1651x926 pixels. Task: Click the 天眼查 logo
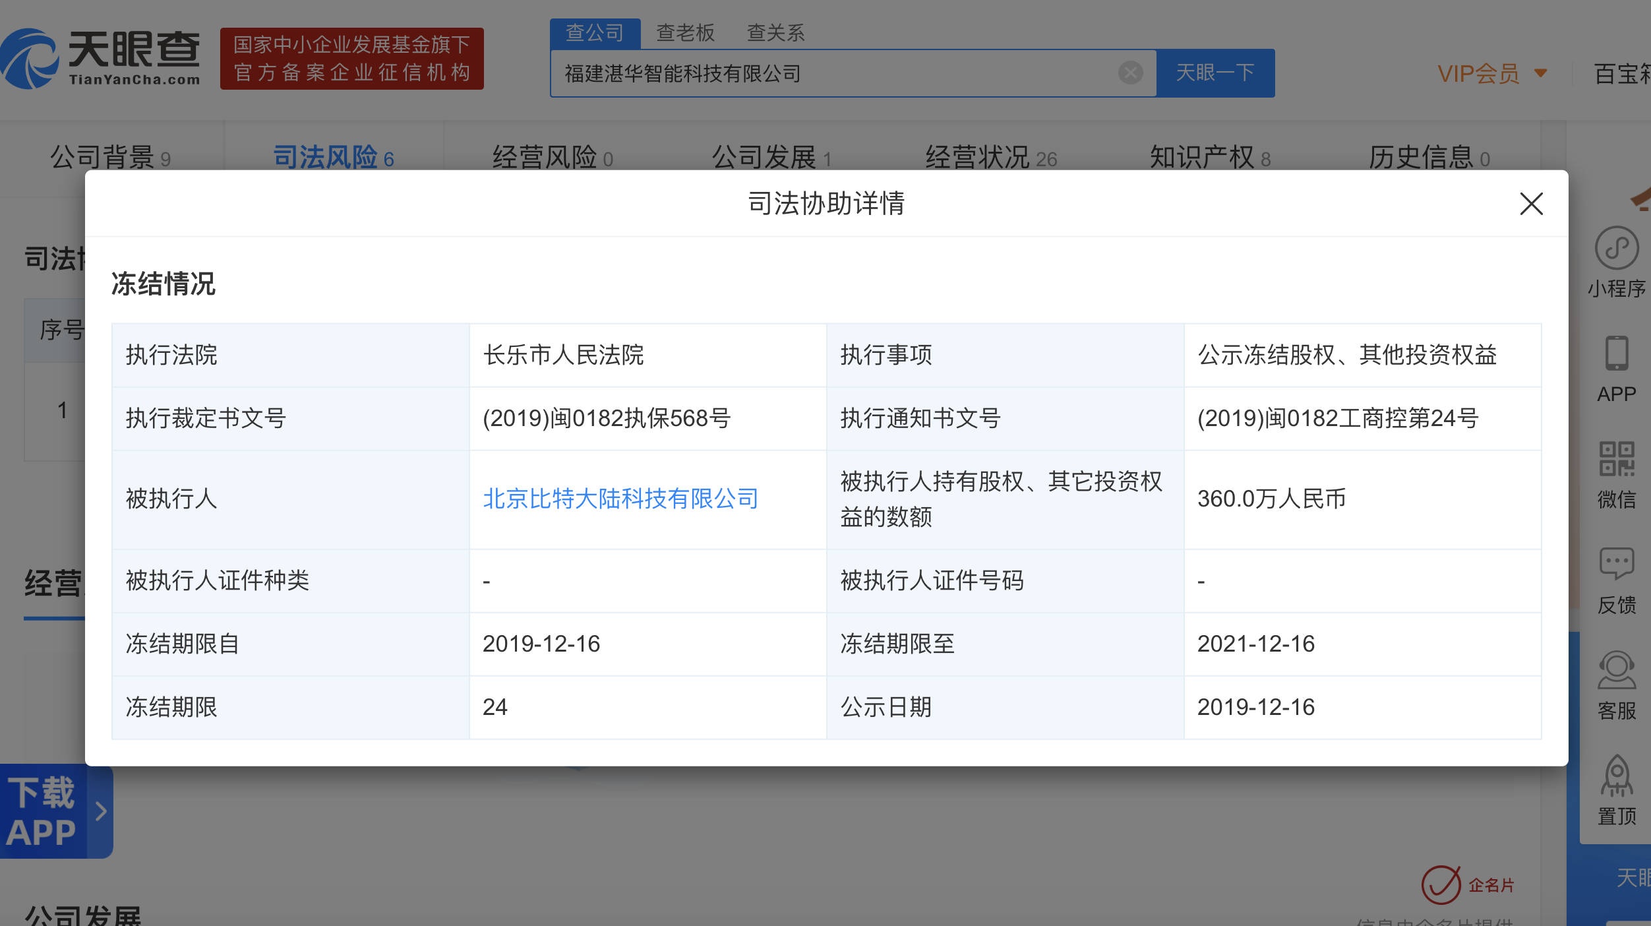100,58
